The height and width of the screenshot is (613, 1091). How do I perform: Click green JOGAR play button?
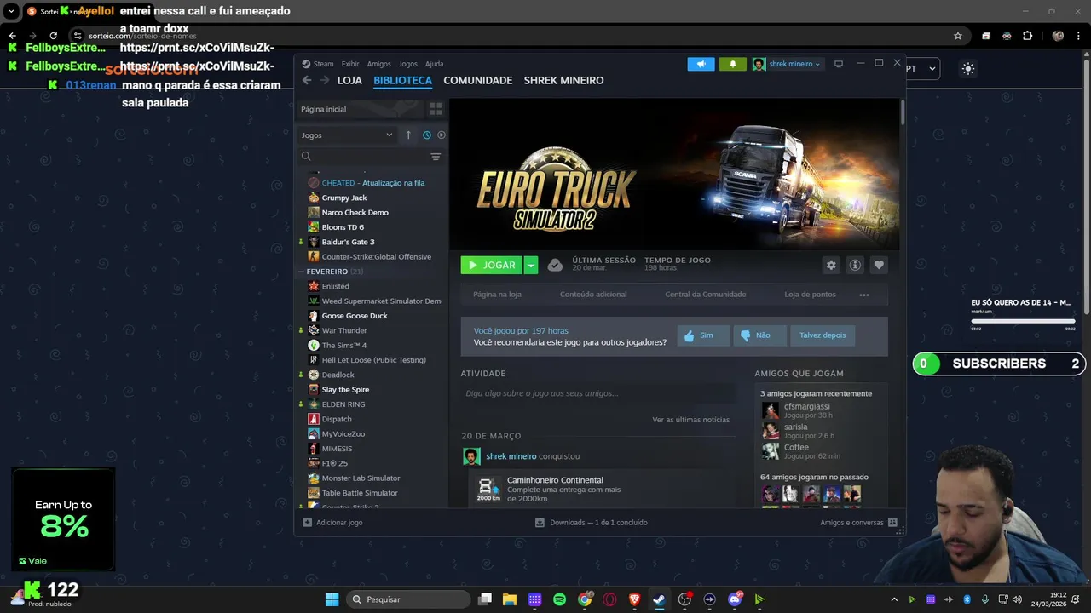(x=492, y=265)
